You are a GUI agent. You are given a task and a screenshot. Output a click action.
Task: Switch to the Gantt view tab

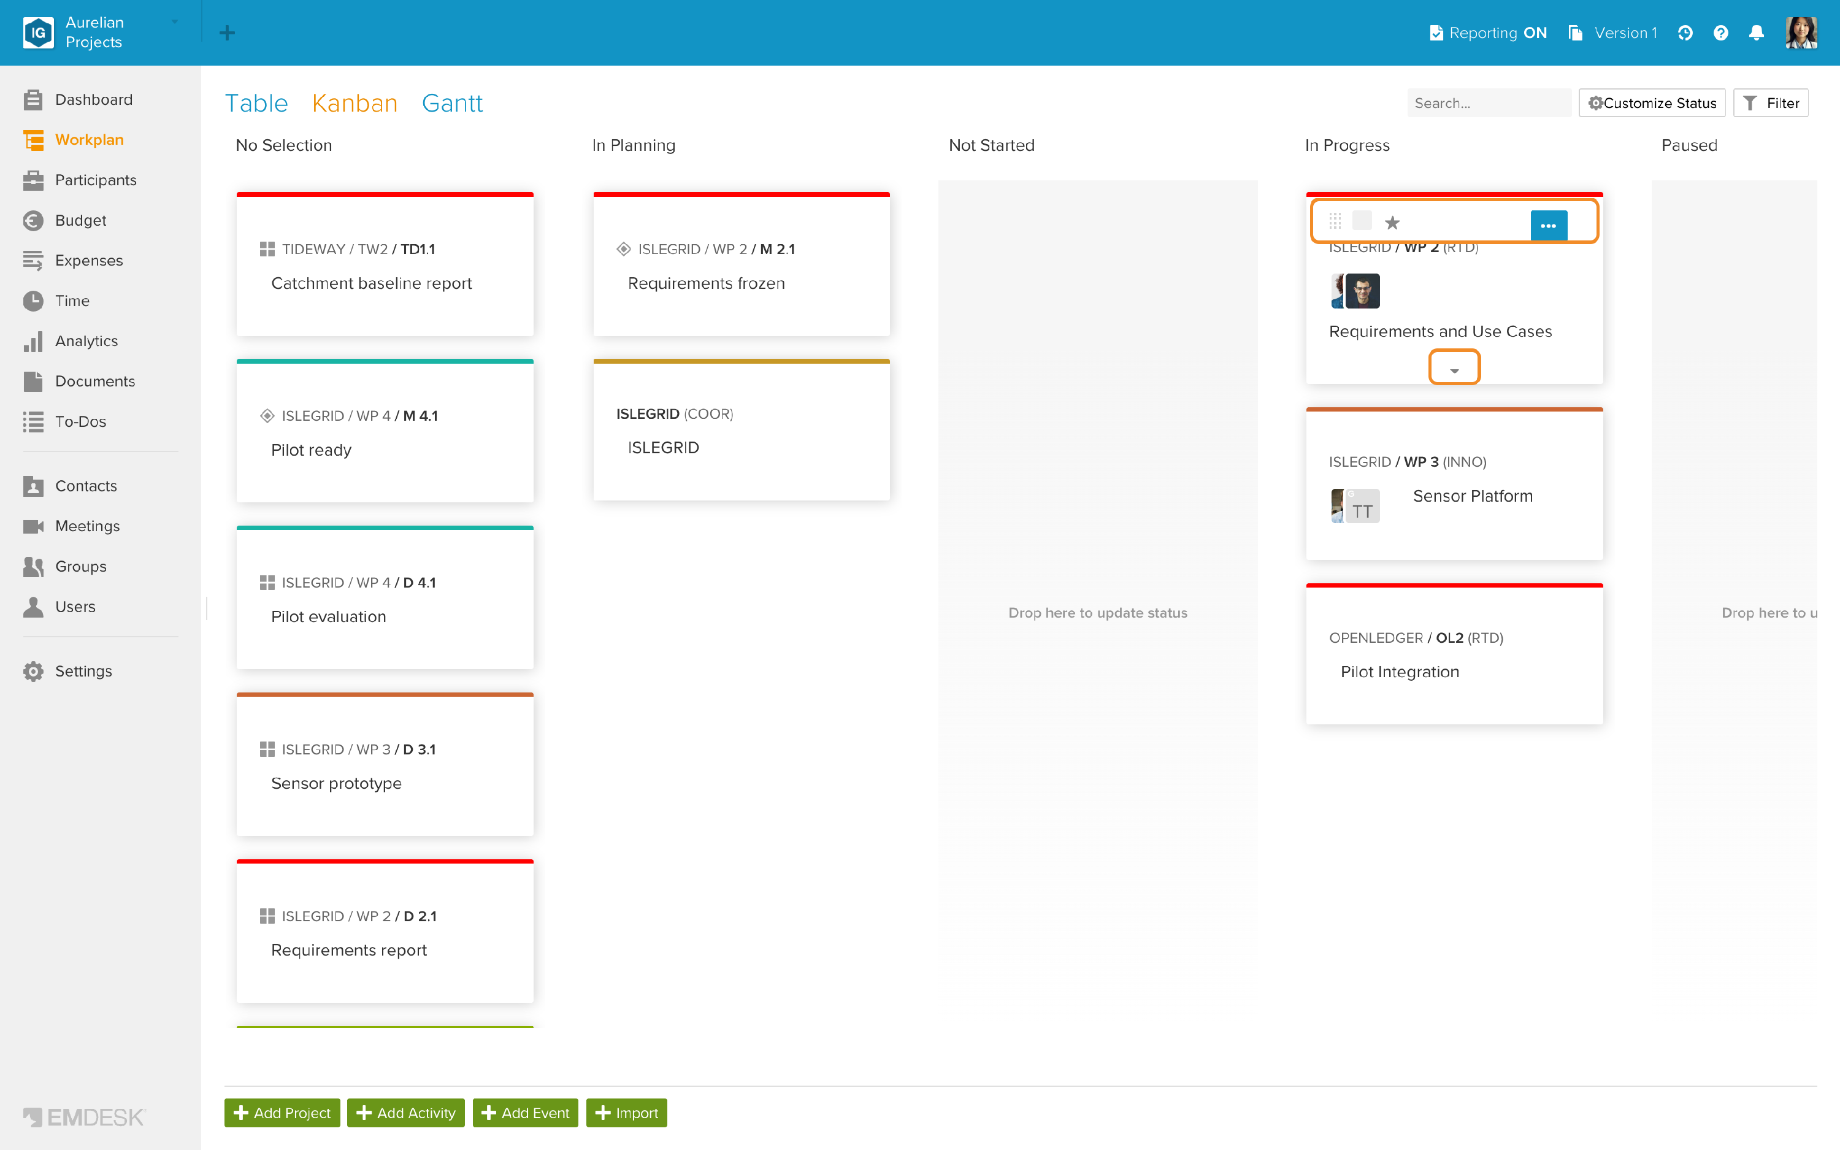point(451,104)
